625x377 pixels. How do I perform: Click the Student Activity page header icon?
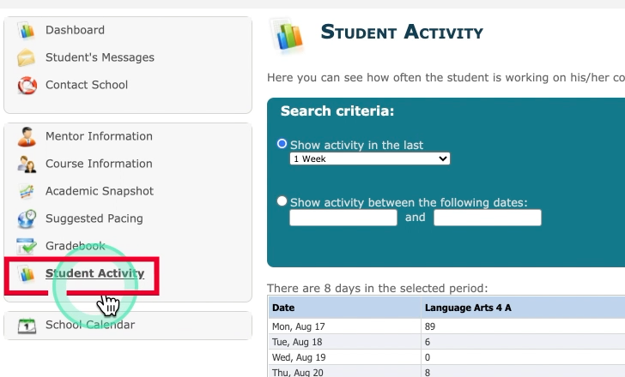(x=287, y=35)
